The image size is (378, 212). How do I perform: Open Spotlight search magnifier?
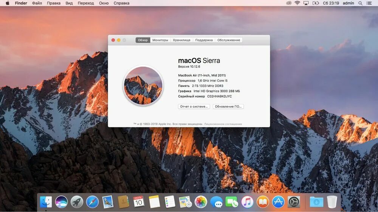(360, 3)
